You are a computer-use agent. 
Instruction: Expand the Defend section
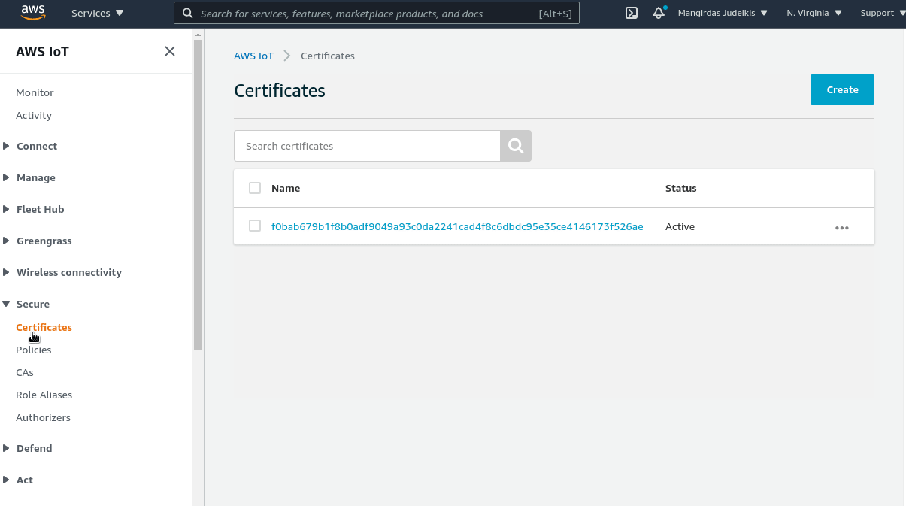pyautogui.click(x=35, y=448)
